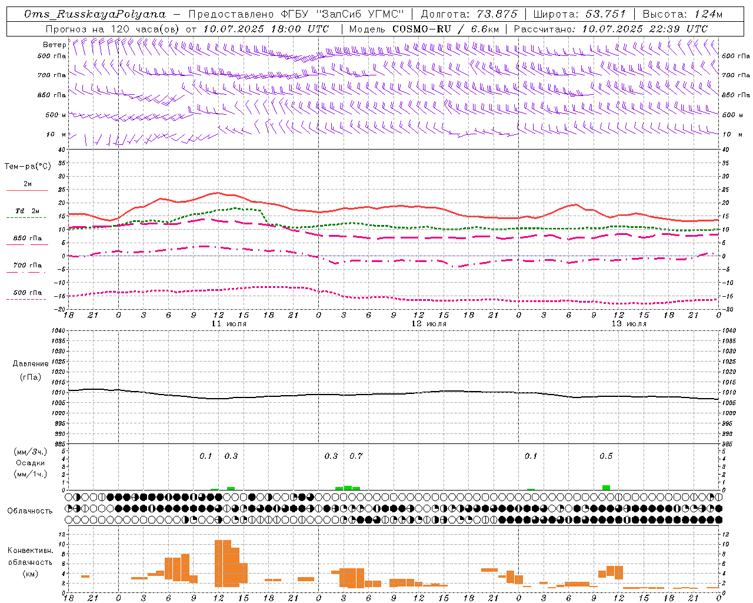Click the green precipitation bar under 0.5
The height and width of the screenshot is (603, 753).
coord(606,488)
